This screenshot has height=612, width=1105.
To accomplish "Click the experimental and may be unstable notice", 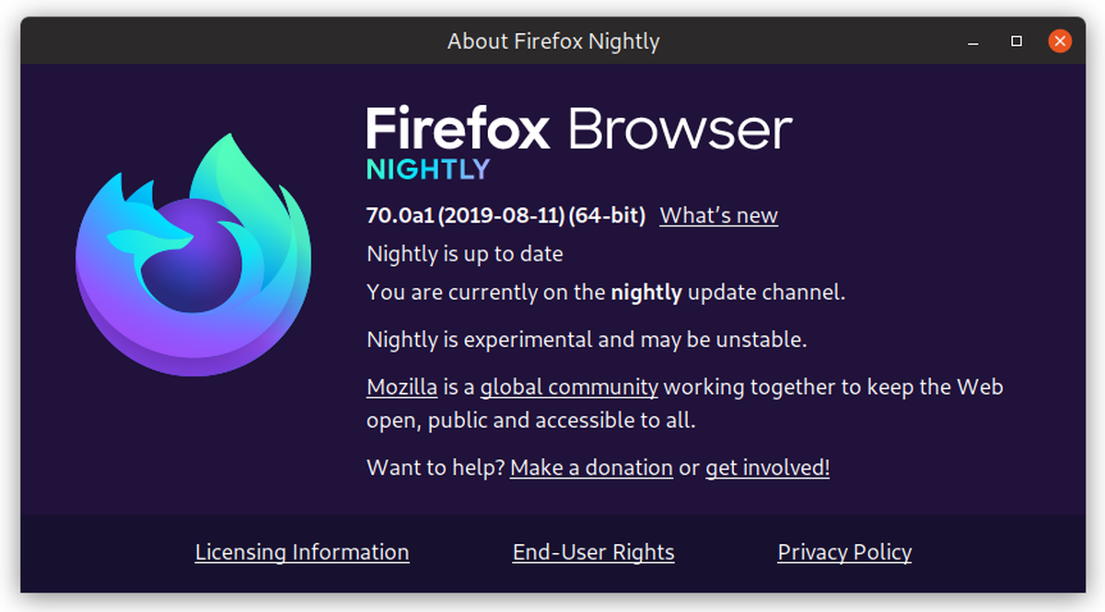I will [586, 340].
